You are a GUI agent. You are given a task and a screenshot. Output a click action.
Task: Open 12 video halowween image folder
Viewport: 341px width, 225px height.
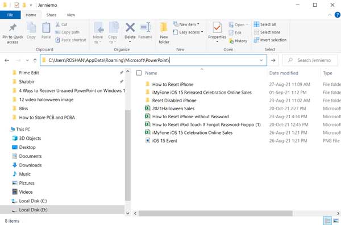(x=46, y=99)
